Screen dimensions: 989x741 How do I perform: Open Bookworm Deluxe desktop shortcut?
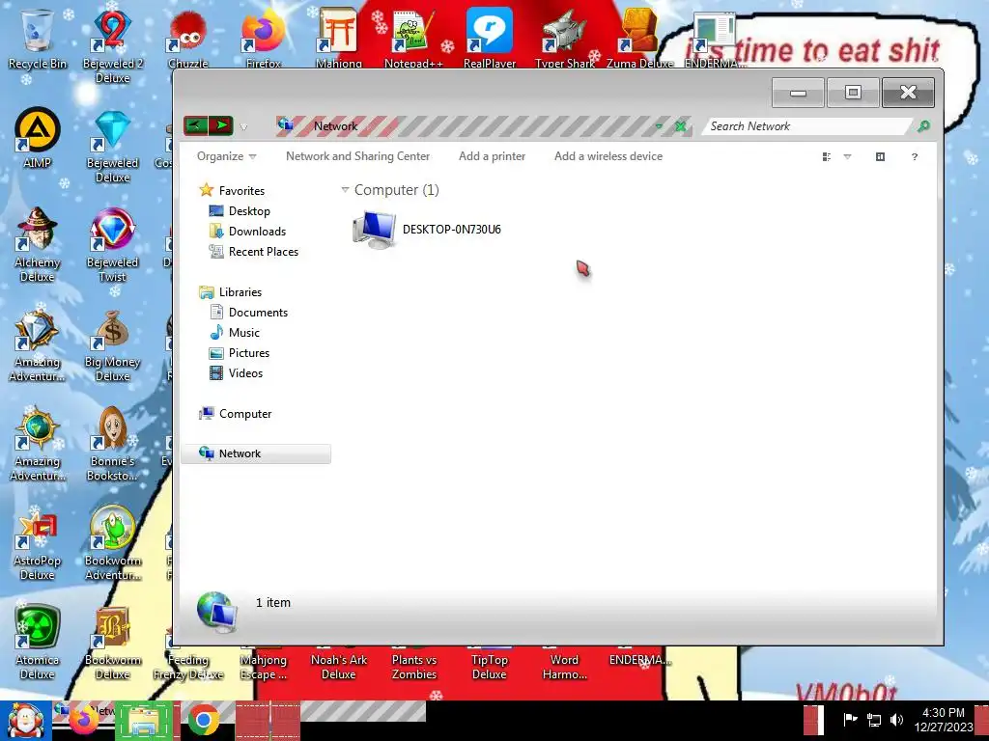pyautogui.click(x=112, y=643)
